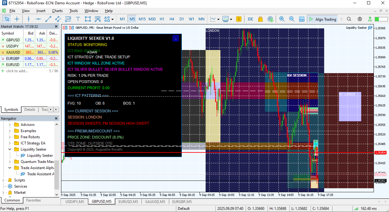The image size is (389, 212).
Task: Open the Insert menu
Action: coord(41,10)
